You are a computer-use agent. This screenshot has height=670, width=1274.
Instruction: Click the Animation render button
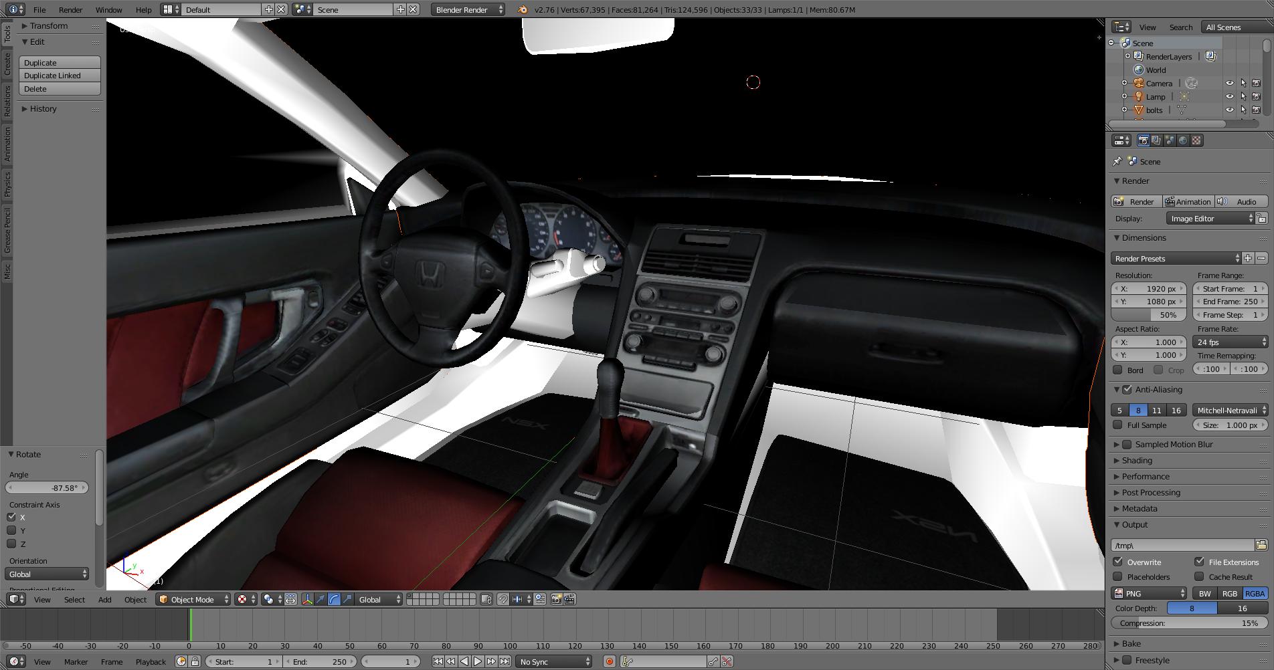pyautogui.click(x=1188, y=201)
